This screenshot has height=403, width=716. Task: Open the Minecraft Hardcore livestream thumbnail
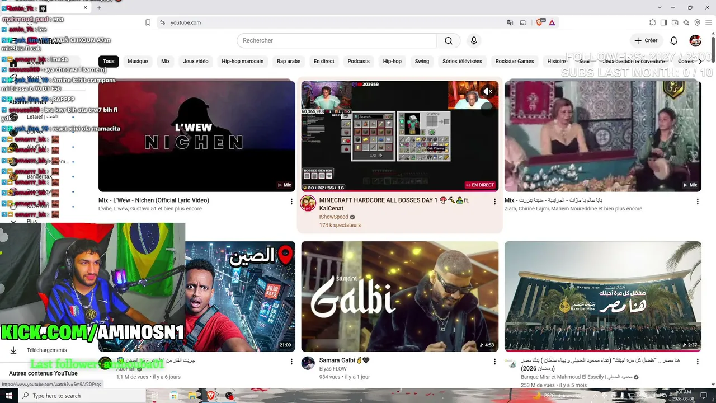[x=400, y=137]
